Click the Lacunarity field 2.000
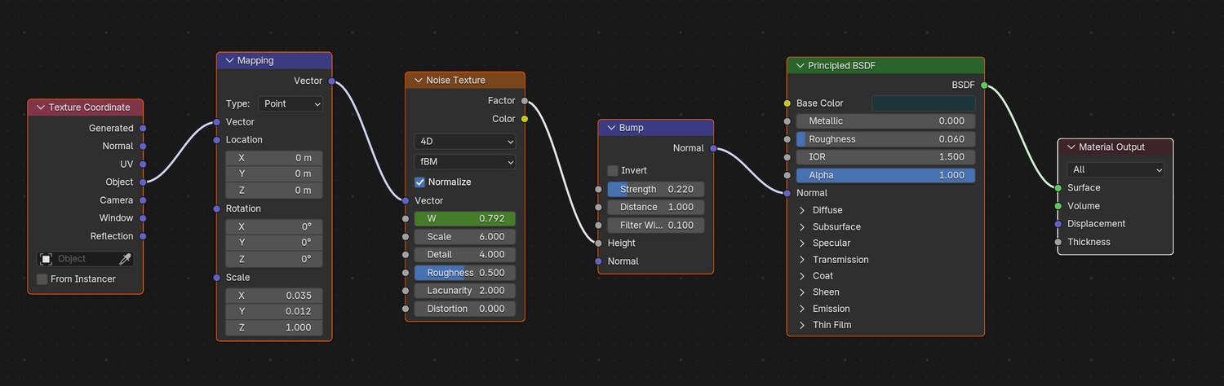 pos(465,291)
